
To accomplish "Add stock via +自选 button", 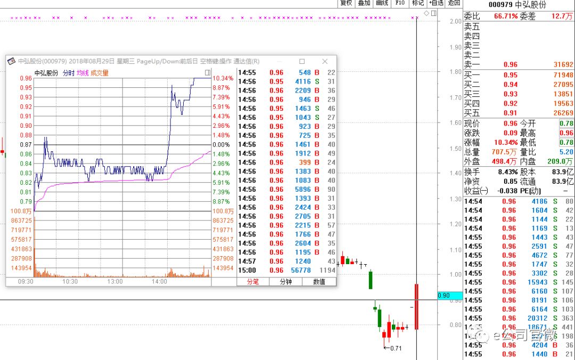I will [x=436, y=3].
